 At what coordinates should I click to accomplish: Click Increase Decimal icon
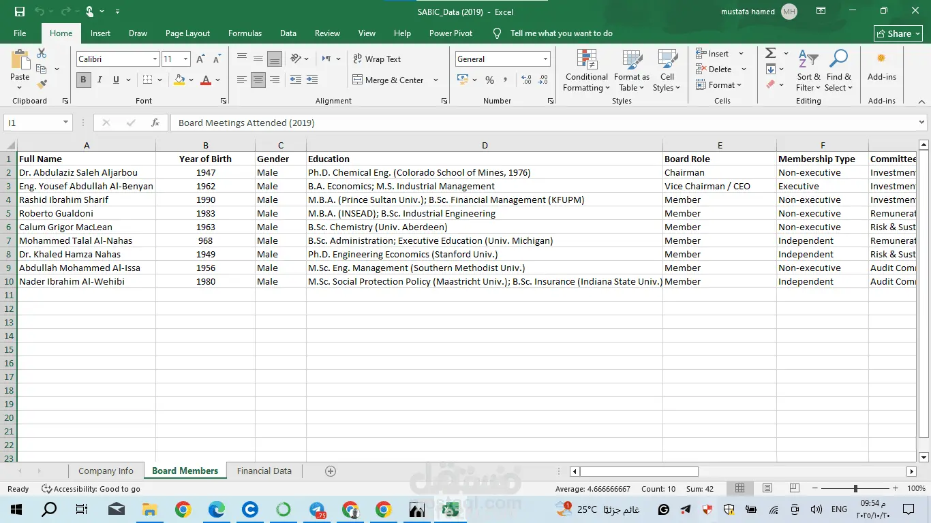[x=526, y=80]
